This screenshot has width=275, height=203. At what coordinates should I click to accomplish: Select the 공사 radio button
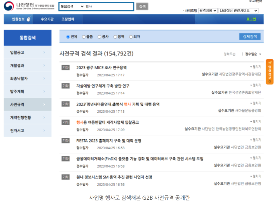pyautogui.click(x=99, y=37)
